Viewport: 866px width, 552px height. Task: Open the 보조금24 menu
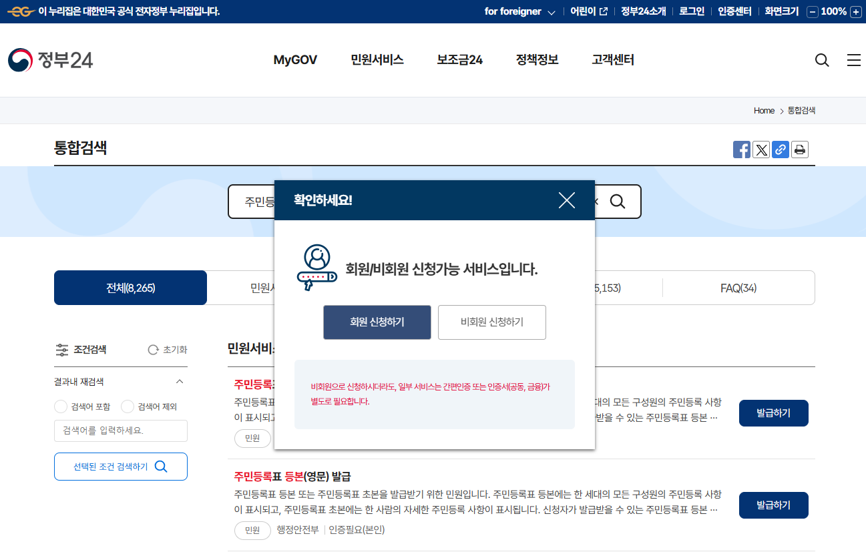click(x=460, y=60)
